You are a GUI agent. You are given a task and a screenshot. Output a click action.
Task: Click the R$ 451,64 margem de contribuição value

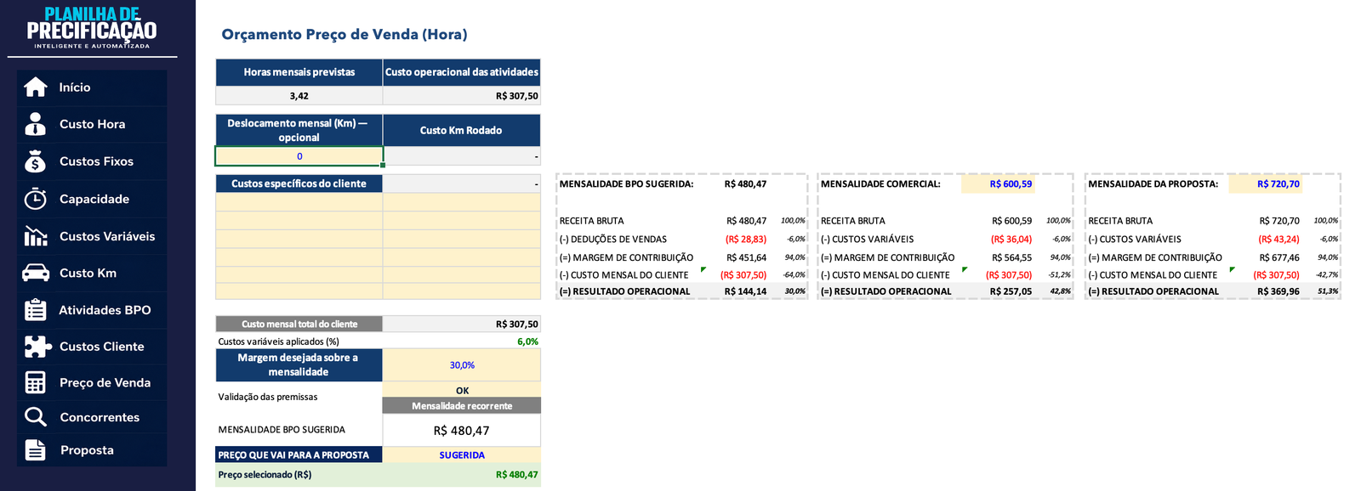pos(746,257)
